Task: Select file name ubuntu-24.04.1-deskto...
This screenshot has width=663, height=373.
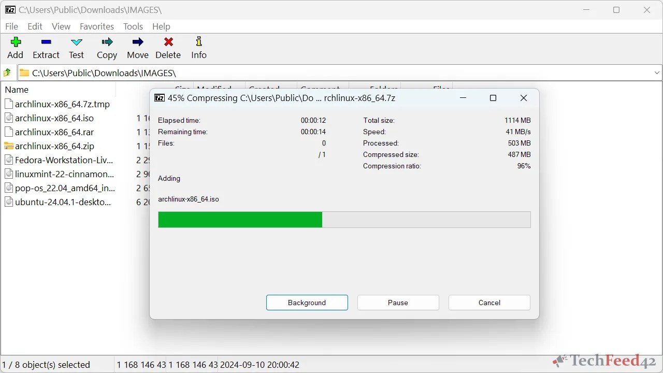Action: tap(63, 202)
